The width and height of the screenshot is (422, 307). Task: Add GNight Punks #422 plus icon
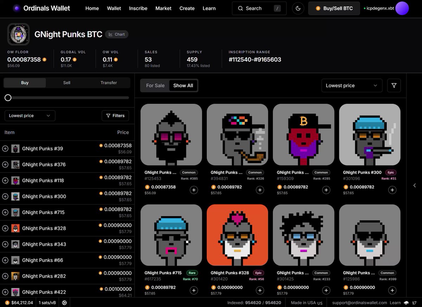[x=5, y=292]
